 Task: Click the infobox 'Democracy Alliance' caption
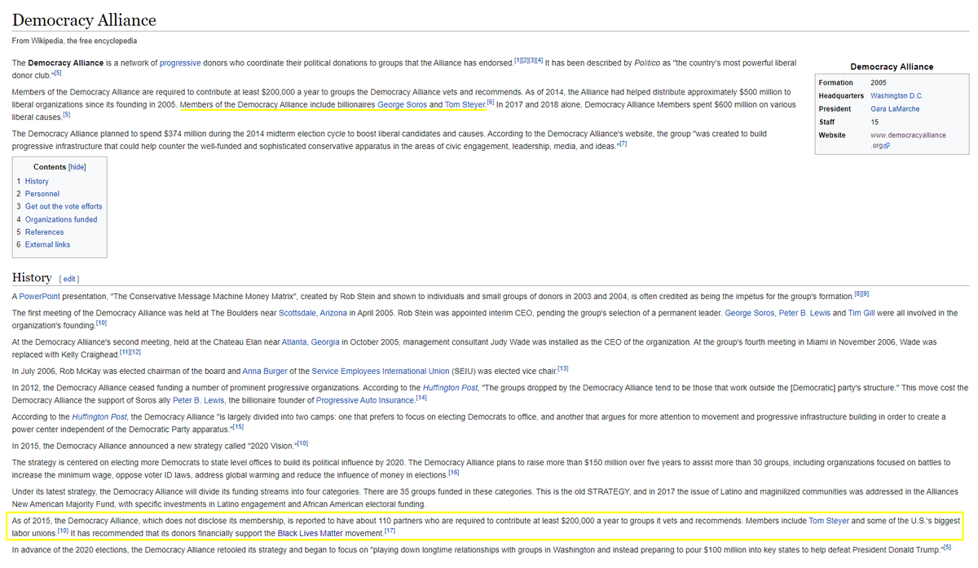(x=892, y=67)
